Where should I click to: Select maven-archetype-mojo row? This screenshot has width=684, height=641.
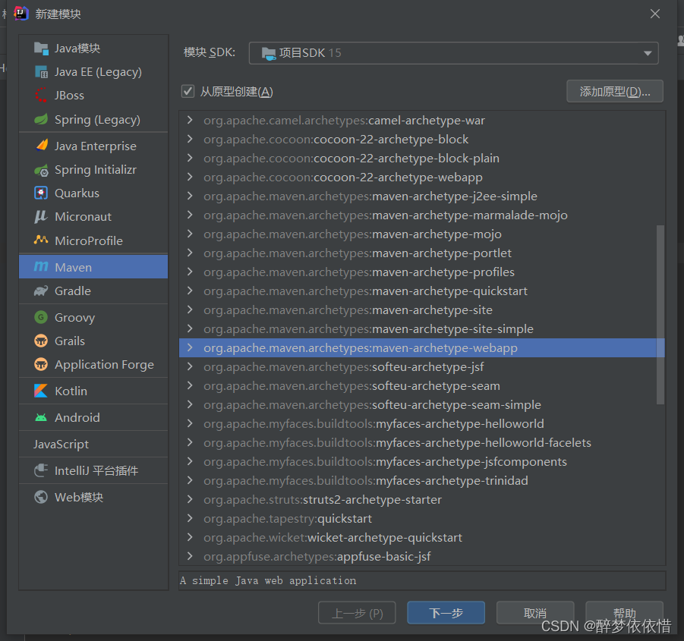pos(422,234)
